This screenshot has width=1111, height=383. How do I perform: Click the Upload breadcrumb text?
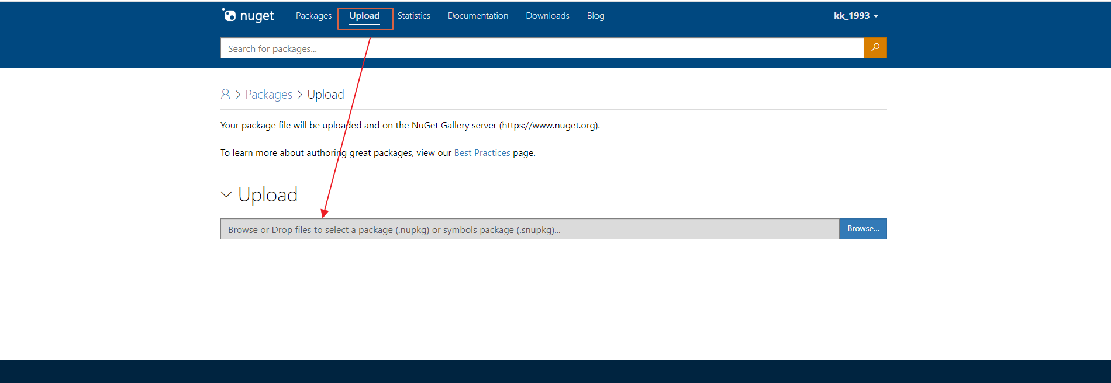coord(326,95)
